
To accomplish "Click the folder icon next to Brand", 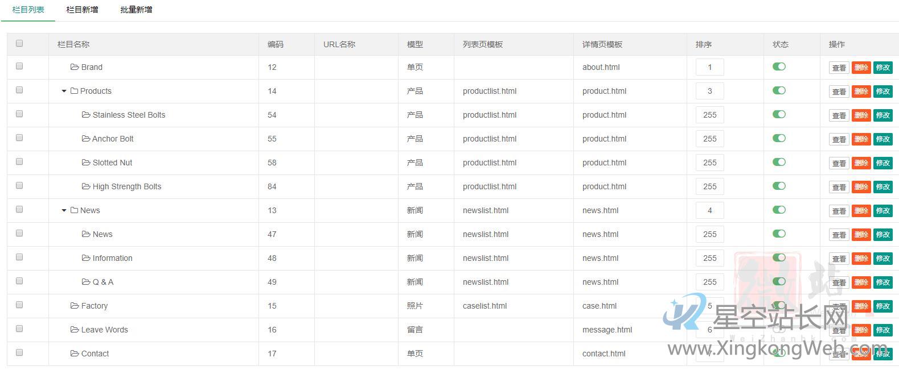I will [x=75, y=66].
